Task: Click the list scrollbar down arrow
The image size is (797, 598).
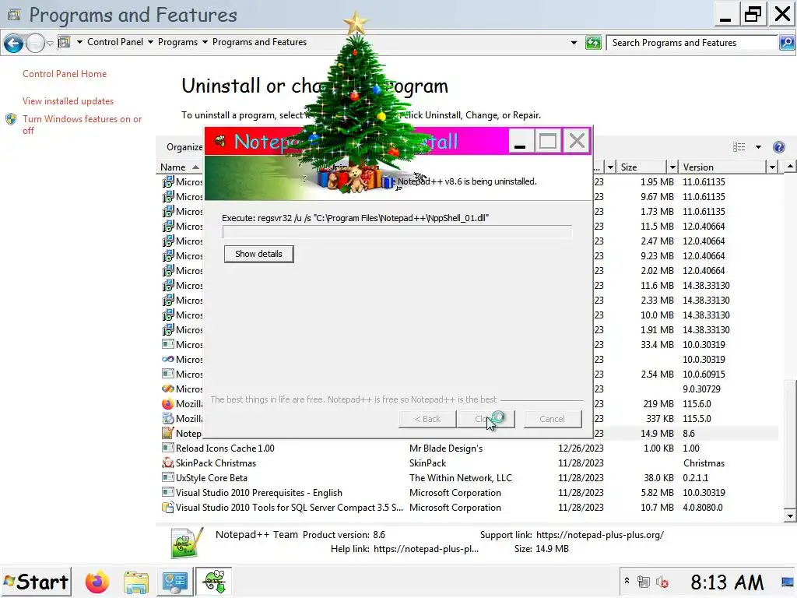Action: (790, 515)
